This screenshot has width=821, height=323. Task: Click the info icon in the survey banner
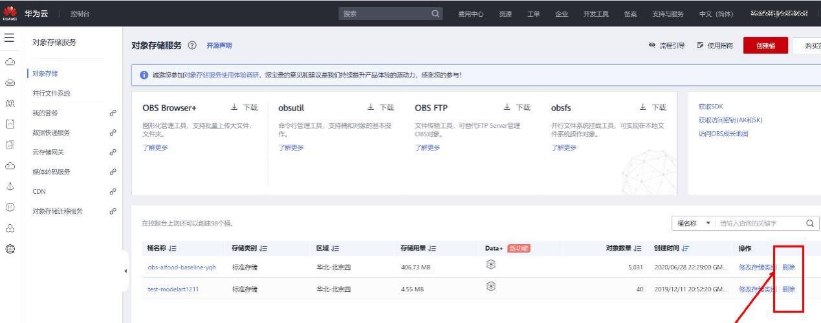144,75
